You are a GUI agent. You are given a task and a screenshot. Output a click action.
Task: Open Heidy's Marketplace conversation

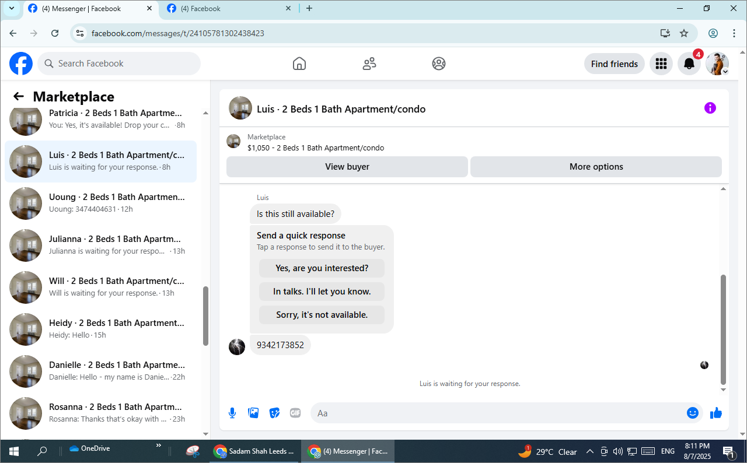click(100, 329)
